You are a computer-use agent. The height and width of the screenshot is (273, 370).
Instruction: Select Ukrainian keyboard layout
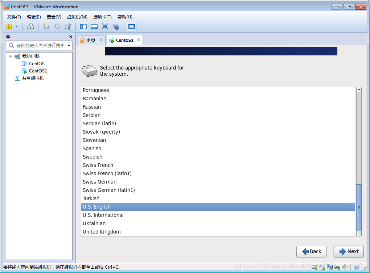pos(218,223)
